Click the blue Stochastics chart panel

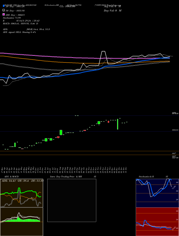pyautogui.click(x=157, y=193)
